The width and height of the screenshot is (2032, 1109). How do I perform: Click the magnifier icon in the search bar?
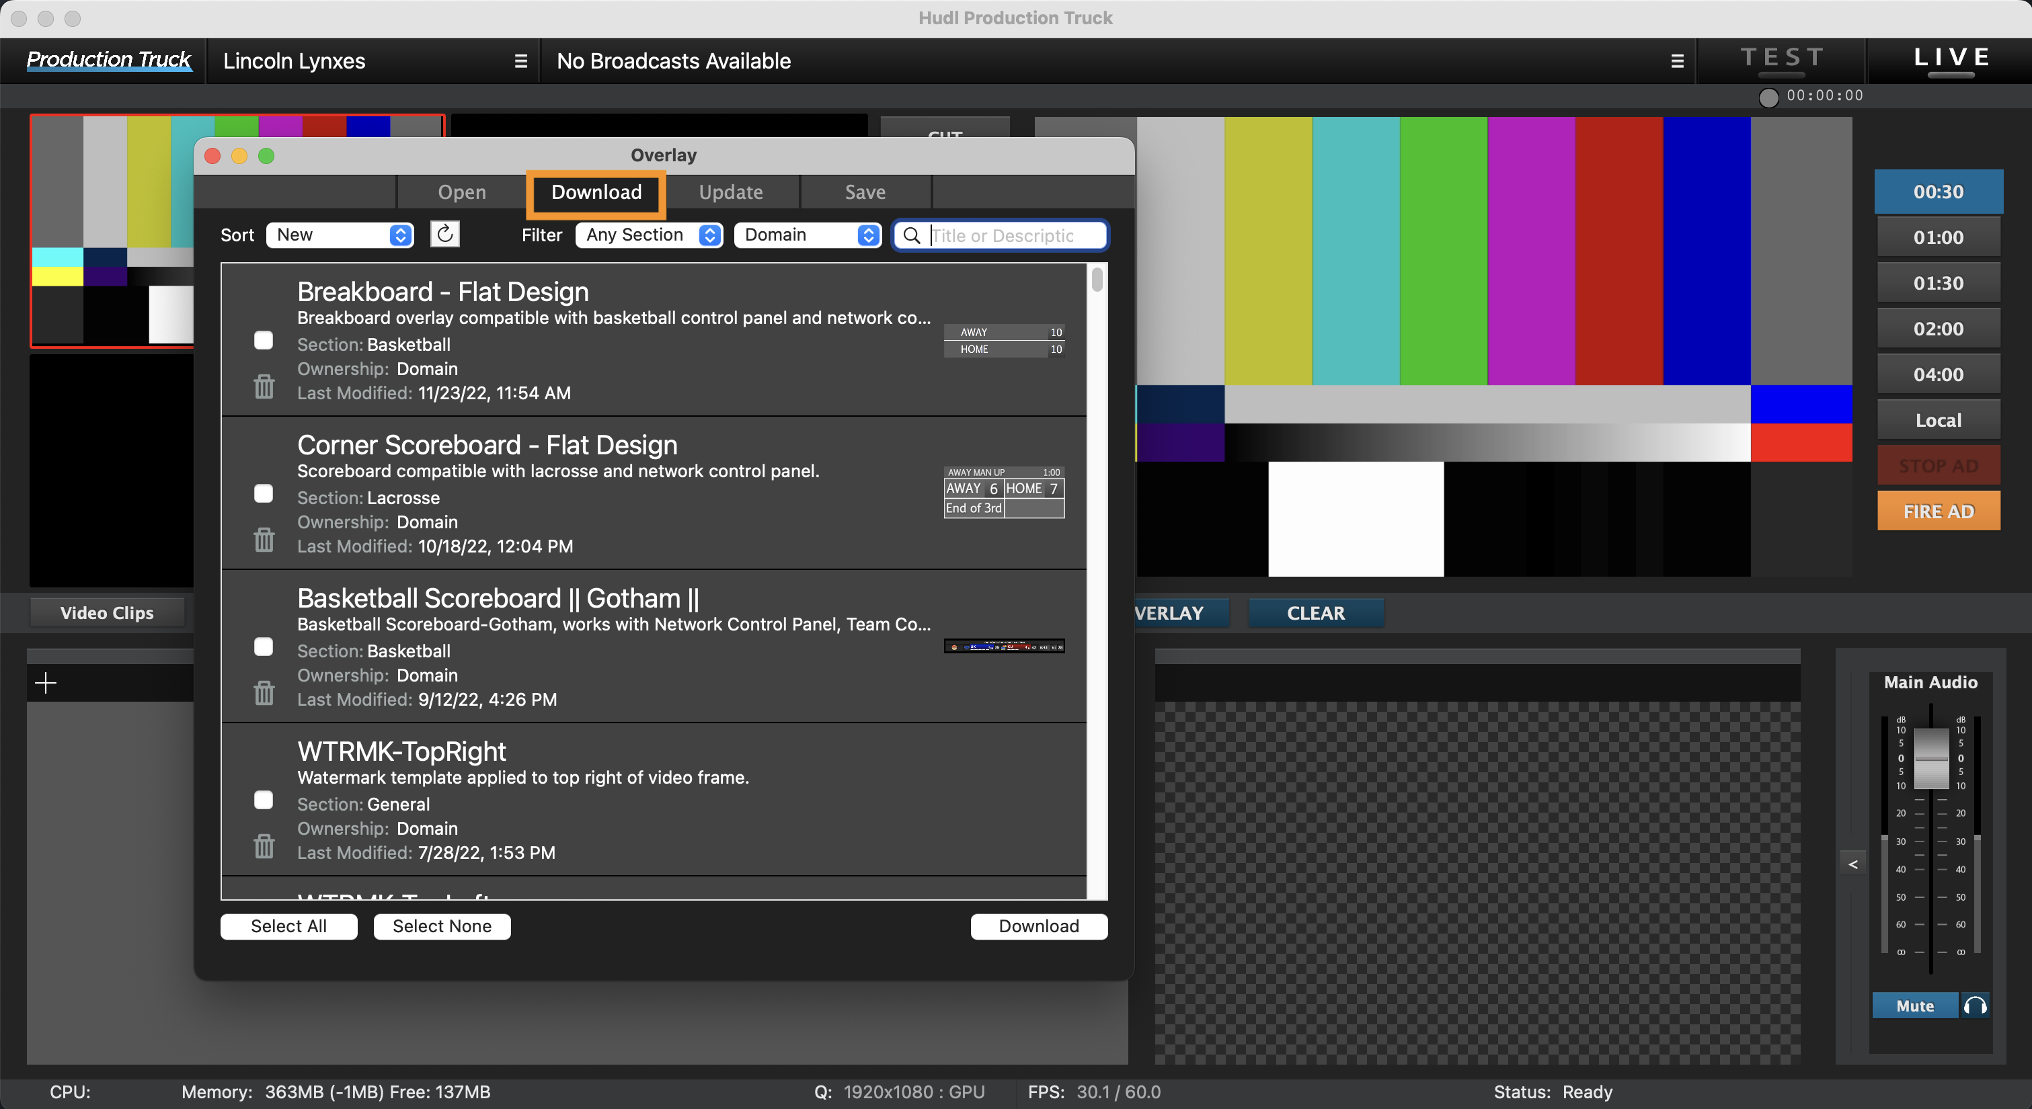tap(912, 235)
